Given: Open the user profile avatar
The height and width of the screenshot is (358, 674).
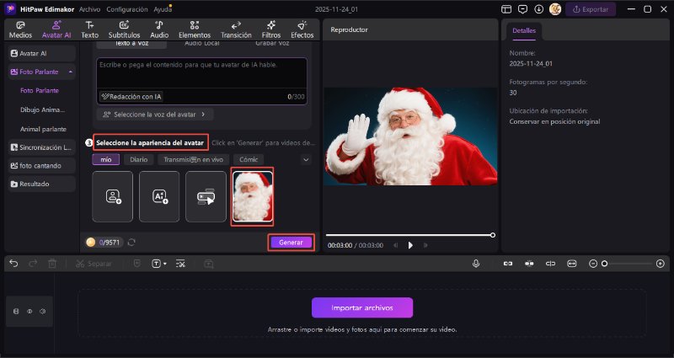Looking at the screenshot, I should point(555,9).
